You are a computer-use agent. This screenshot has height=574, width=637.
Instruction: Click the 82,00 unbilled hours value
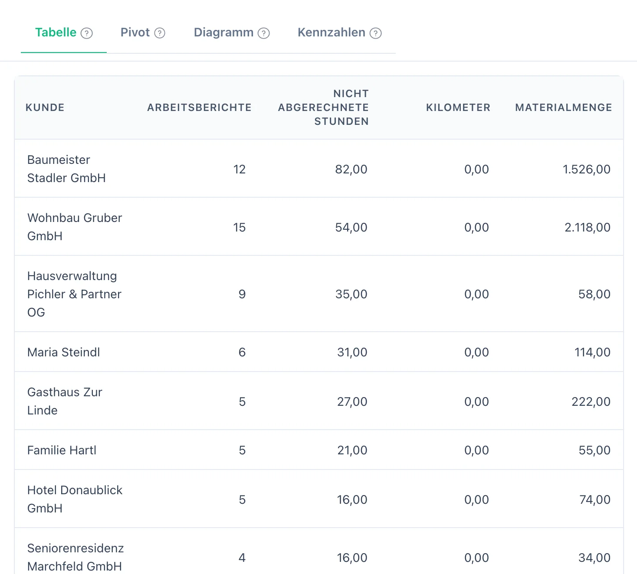tap(351, 169)
